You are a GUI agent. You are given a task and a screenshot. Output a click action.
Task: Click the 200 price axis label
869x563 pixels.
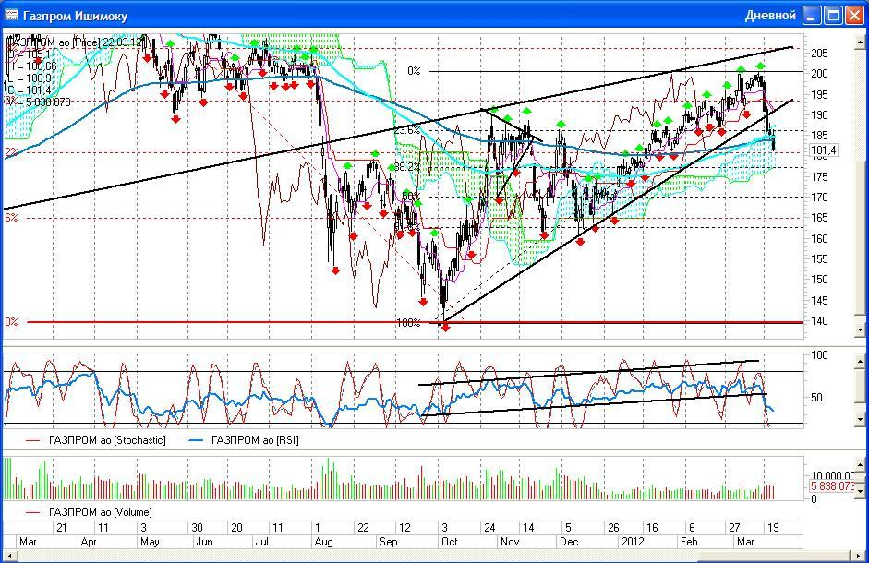tap(819, 74)
